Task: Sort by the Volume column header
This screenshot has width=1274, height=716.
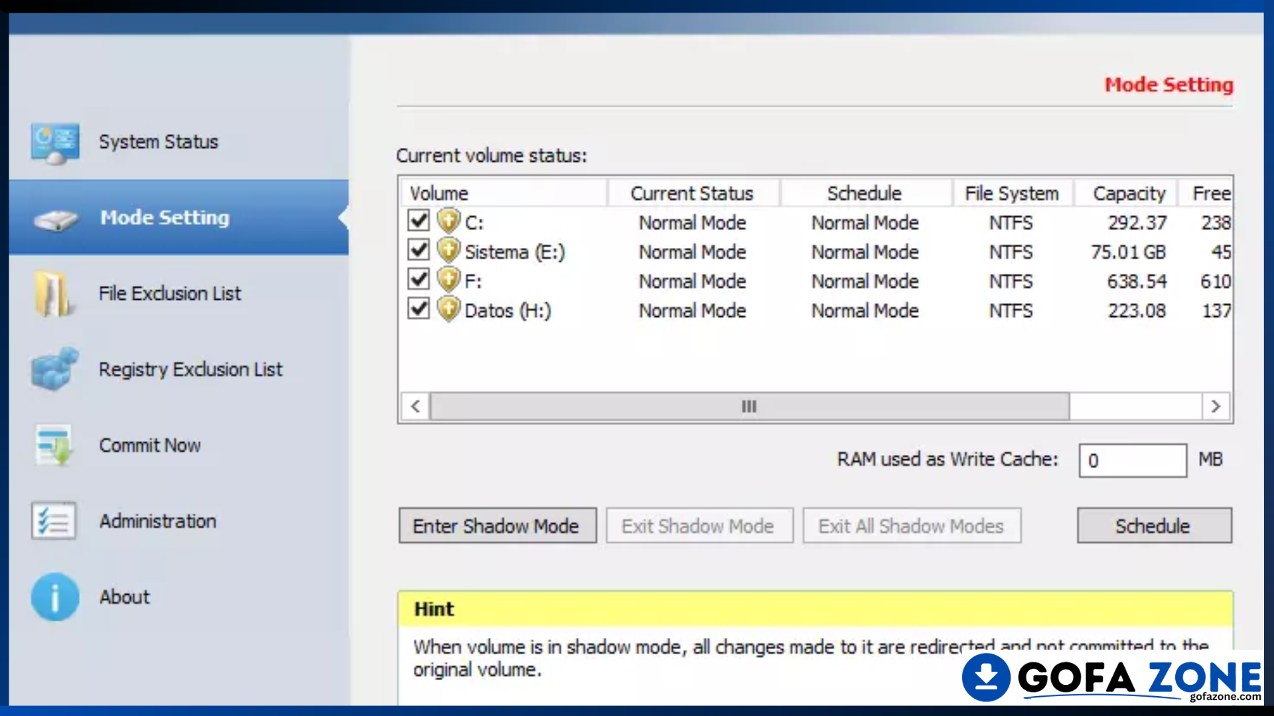Action: [504, 193]
